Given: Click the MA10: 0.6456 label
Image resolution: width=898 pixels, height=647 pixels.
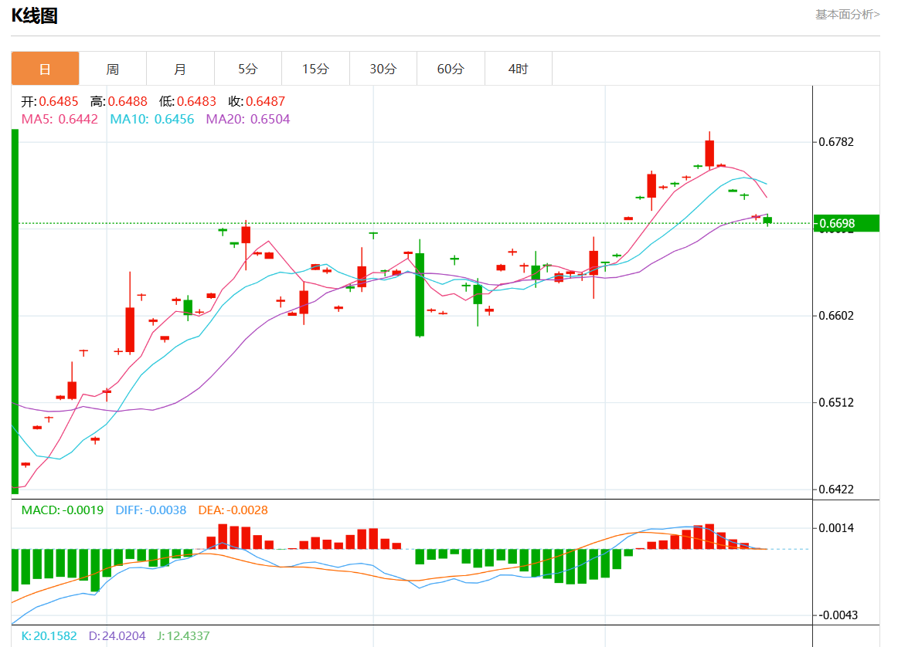Looking at the screenshot, I should click(151, 119).
